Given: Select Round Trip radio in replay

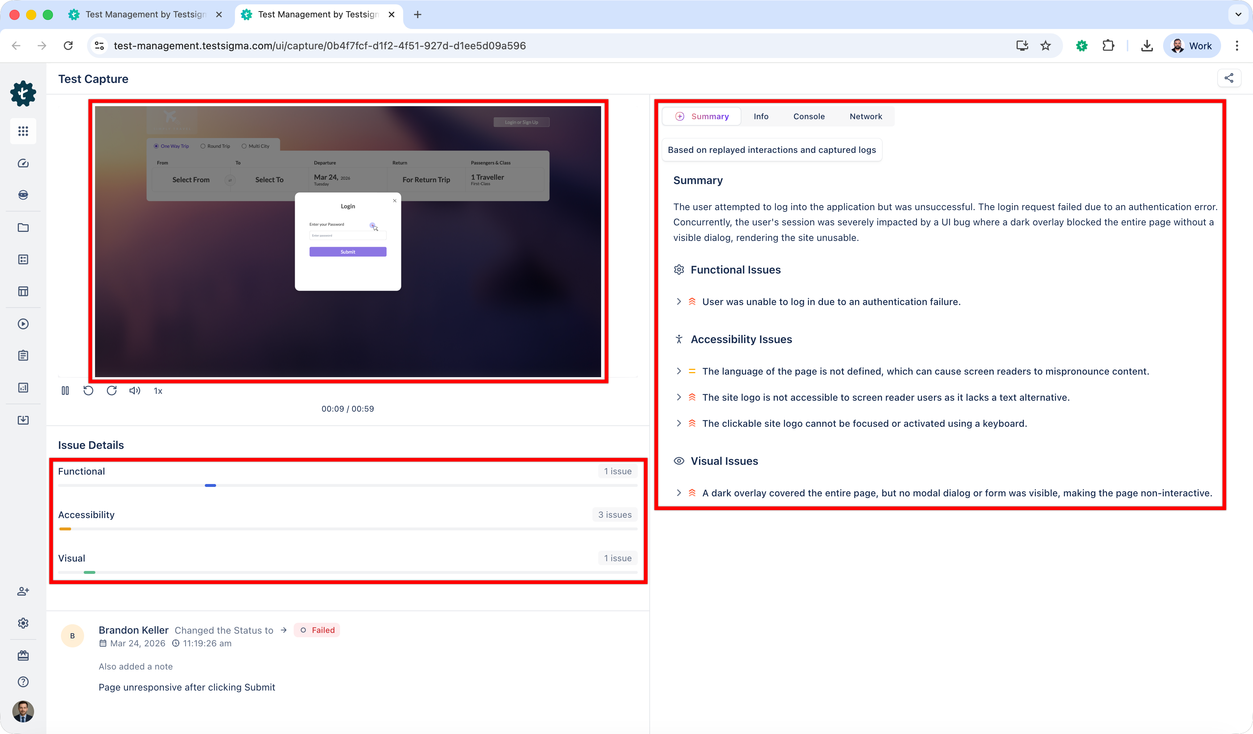Looking at the screenshot, I should point(203,146).
